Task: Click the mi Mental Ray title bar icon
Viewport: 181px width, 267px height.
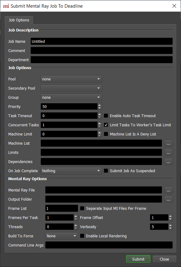Action: tap(6, 6)
